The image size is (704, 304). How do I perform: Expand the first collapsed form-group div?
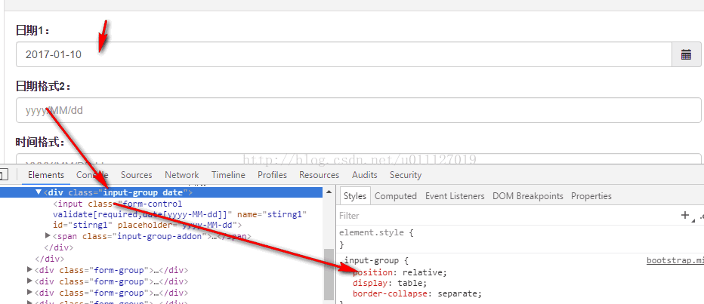click(x=29, y=270)
